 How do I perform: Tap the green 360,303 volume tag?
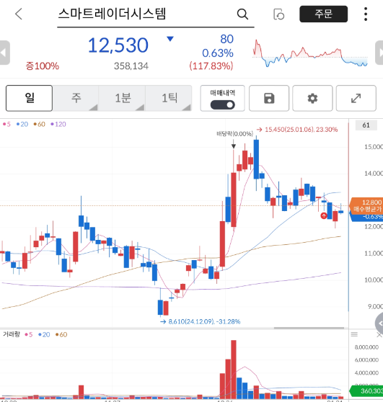pyautogui.click(x=366, y=390)
